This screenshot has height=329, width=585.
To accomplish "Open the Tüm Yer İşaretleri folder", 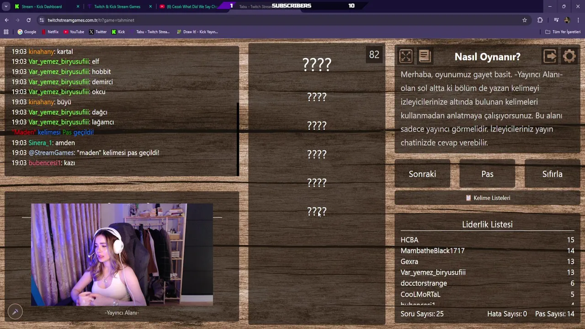I will pyautogui.click(x=563, y=32).
